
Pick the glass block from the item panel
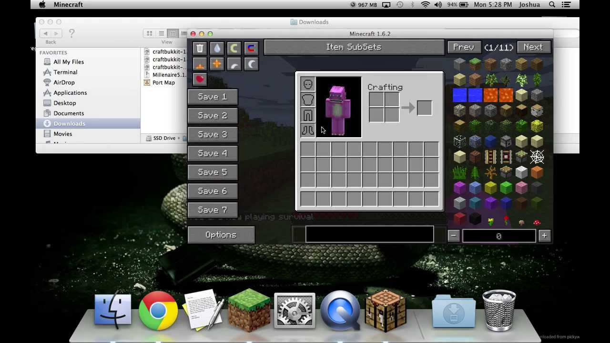[x=459, y=141]
